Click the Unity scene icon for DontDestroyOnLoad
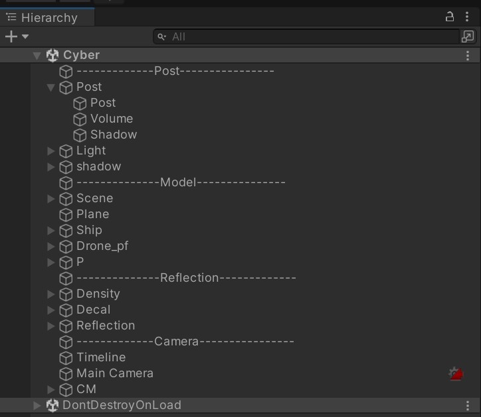 [x=52, y=405]
